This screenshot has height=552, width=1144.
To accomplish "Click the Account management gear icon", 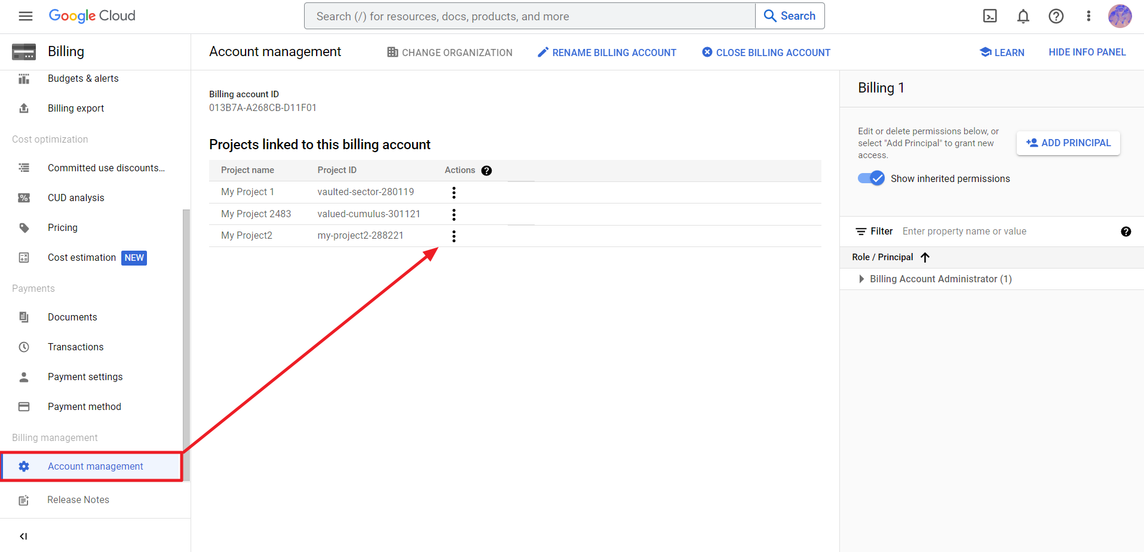I will coord(24,466).
